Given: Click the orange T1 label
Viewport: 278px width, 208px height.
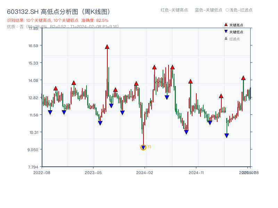Looking at the screenshot, I should [149, 147].
